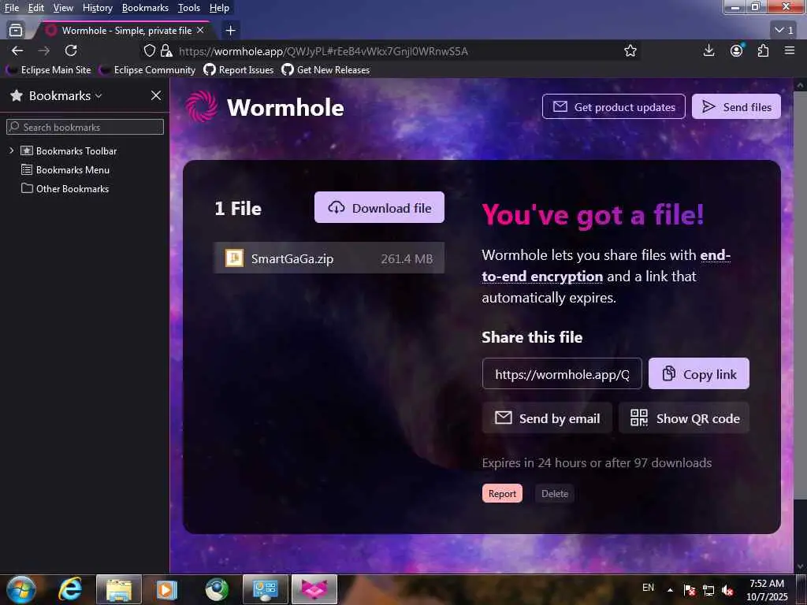Viewport: 807px width, 605px height.
Task: Launch Internet Explorer from the taskbar
Action: pos(70,589)
